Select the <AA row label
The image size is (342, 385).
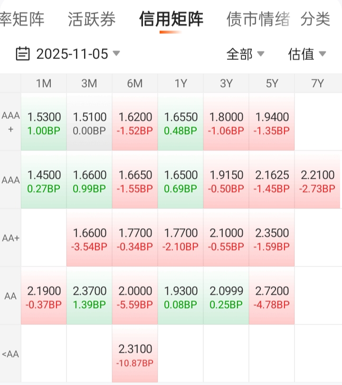point(10,354)
